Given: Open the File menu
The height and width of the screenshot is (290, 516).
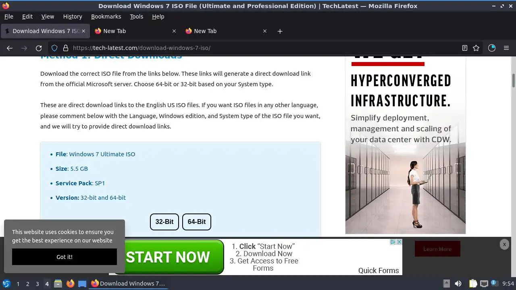Looking at the screenshot, I should [8, 17].
